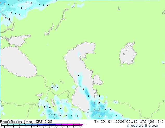
Task: Pick the 45–50 mm legend swatch
Action: click(x=77, y=125)
